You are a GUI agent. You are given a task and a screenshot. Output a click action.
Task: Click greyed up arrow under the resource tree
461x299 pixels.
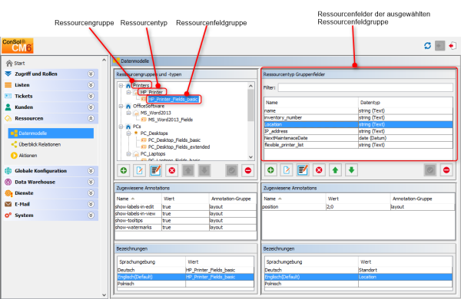click(188, 170)
